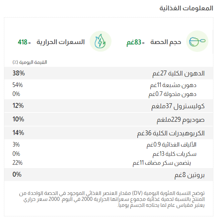Click the المعلومات الغذائية heading
The width and height of the screenshot is (217, 224).
tap(186, 8)
